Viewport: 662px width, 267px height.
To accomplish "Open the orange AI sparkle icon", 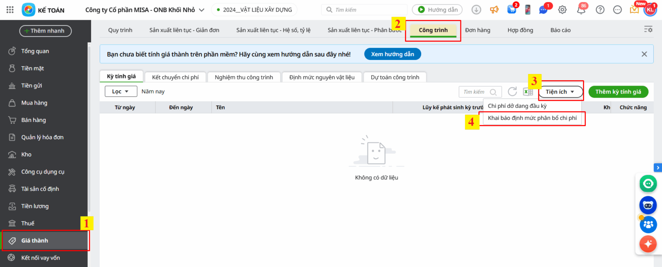I will 648,244.
